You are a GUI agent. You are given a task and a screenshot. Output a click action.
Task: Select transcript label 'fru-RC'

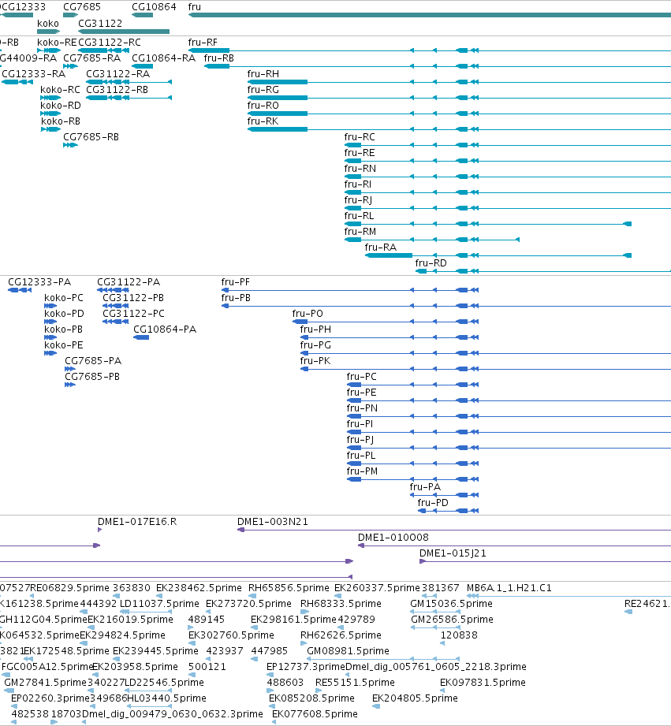pos(360,137)
